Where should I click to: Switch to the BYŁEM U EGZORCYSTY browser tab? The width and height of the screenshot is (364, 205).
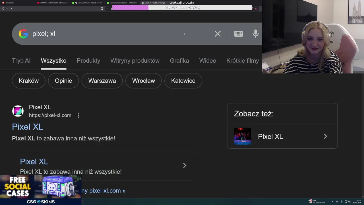tap(53, 3)
